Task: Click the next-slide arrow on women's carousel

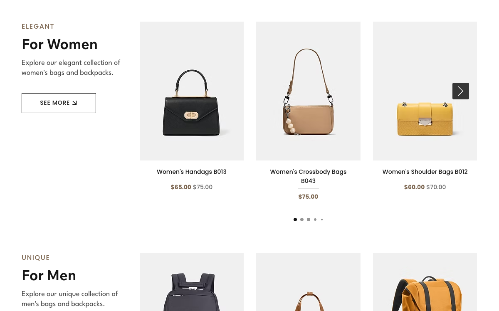Action: click(x=461, y=91)
